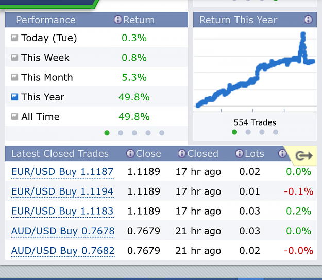Click the info icon beside Close column

(130, 153)
